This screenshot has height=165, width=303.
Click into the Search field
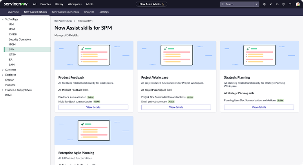click(239, 4)
